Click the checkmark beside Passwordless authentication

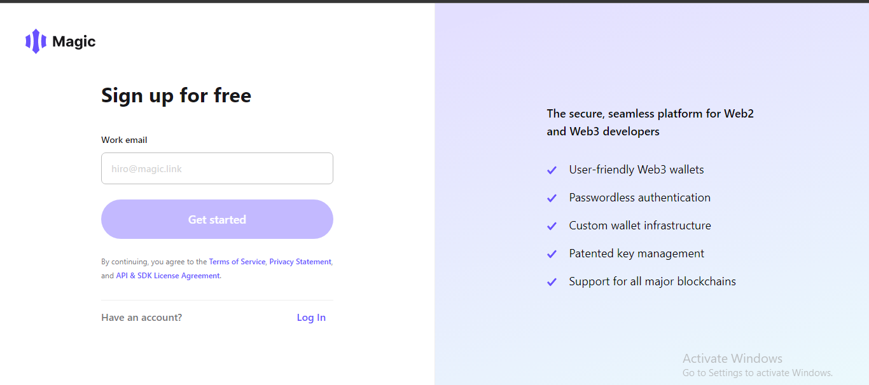click(552, 198)
